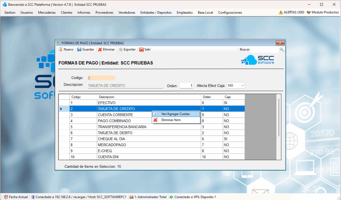Click the search magnifier icon
The height and width of the screenshot is (200, 341).
pyautogui.click(x=281, y=50)
